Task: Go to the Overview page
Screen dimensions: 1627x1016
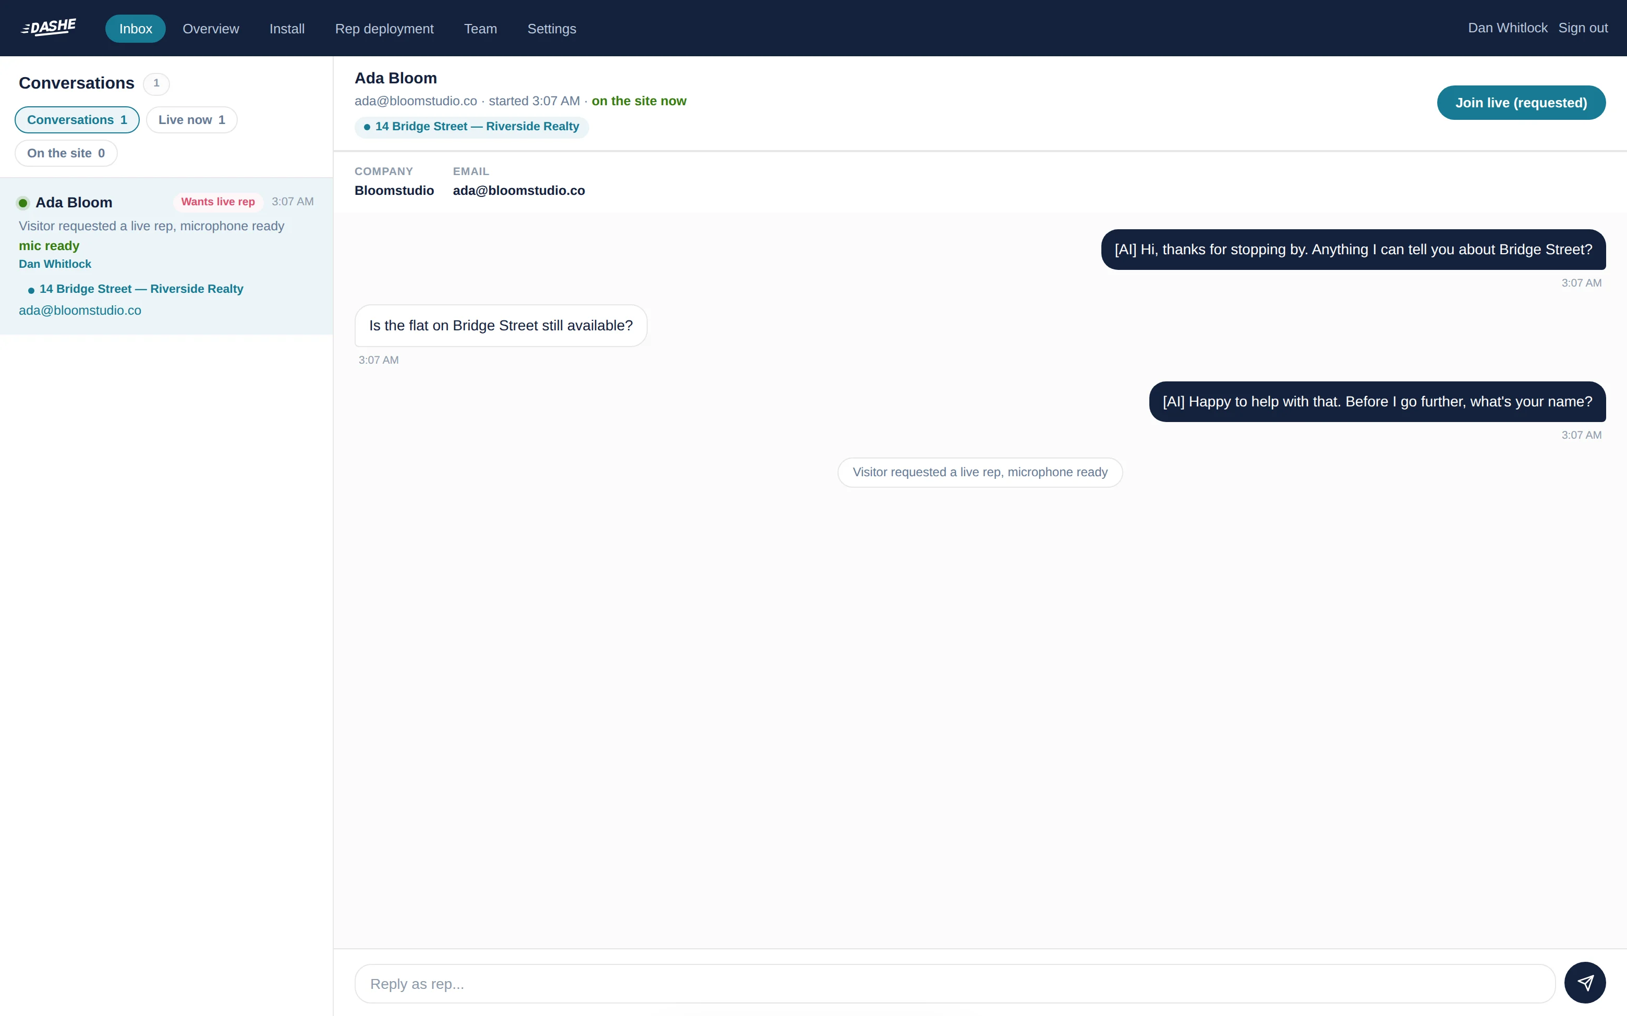Action: [x=211, y=28]
